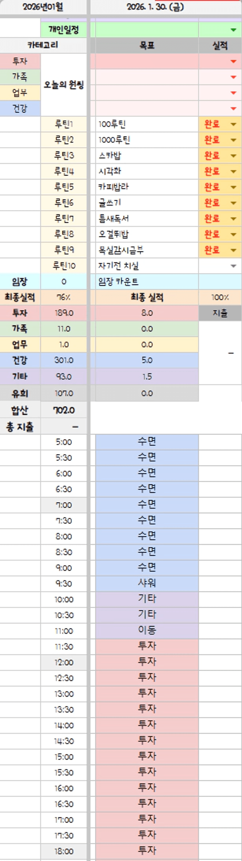This screenshot has height=861, width=242.
Task: Click the 2026. 1. 30. (금) date header
Action: point(155,7)
